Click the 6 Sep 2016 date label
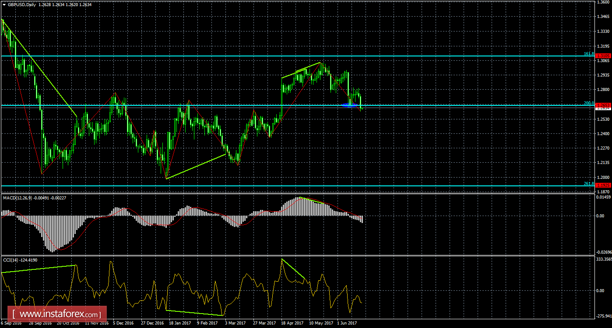 point(11,323)
